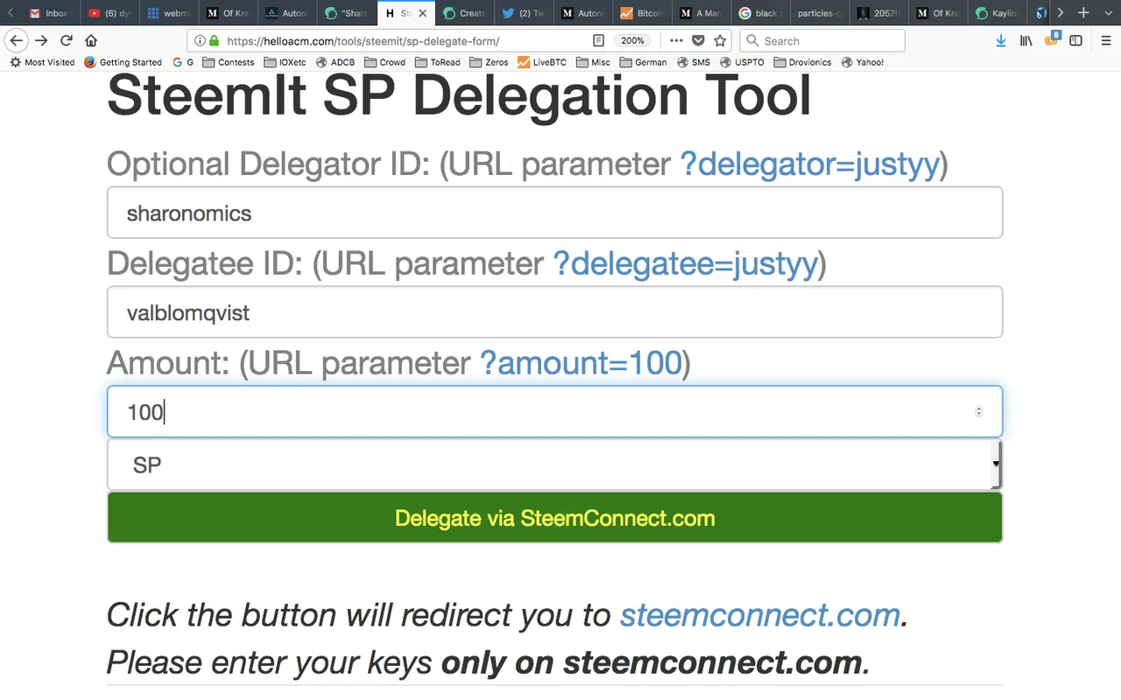Click the ?amount=100 link
Viewport: 1121px width, 700px height.
click(581, 363)
